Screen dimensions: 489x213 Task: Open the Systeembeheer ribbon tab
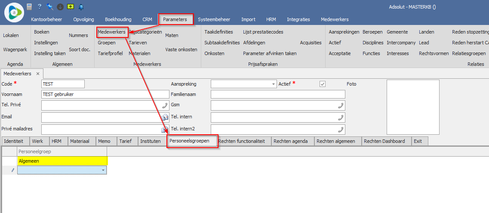[214, 19]
